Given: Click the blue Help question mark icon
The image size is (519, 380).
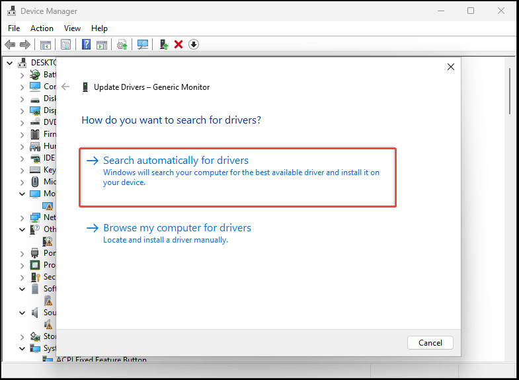Looking at the screenshot, I should 86,44.
